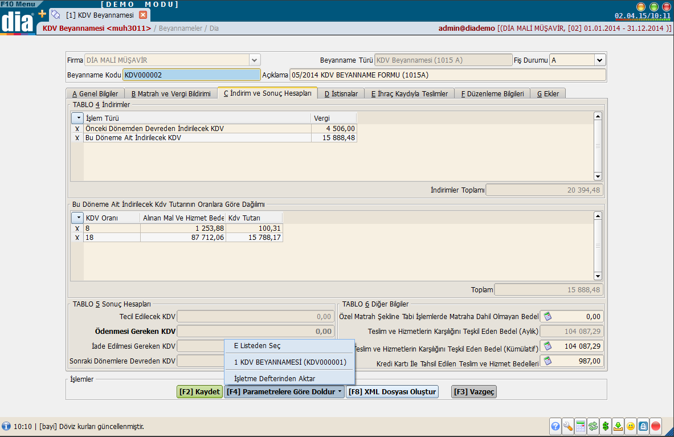This screenshot has height=437, width=674.
Task: Select cell with value 4 506,00
Action: pos(334,128)
